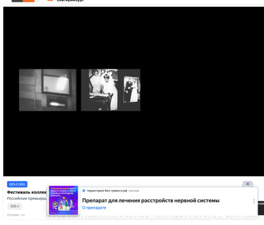Open the three-dot ad options menu

(254, 201)
